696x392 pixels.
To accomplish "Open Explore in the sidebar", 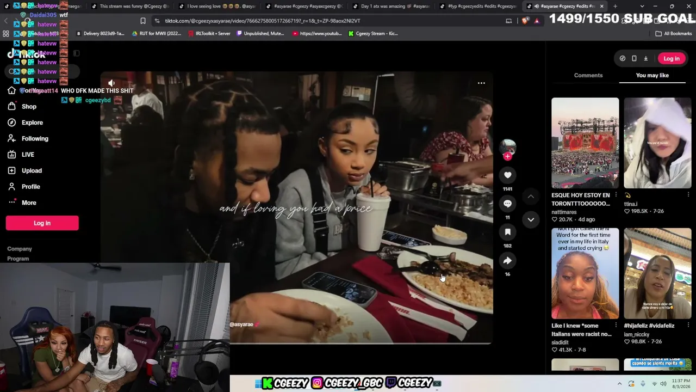I will [32, 122].
